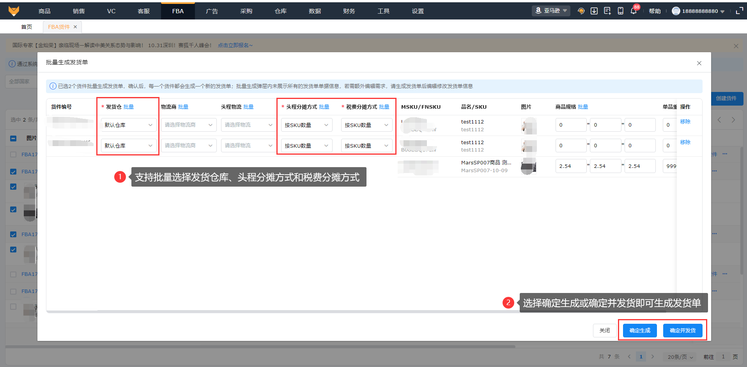Viewport: 747px width, 367px height.
Task: Open 全部国家 dropdown in background page
Action: pos(21,81)
